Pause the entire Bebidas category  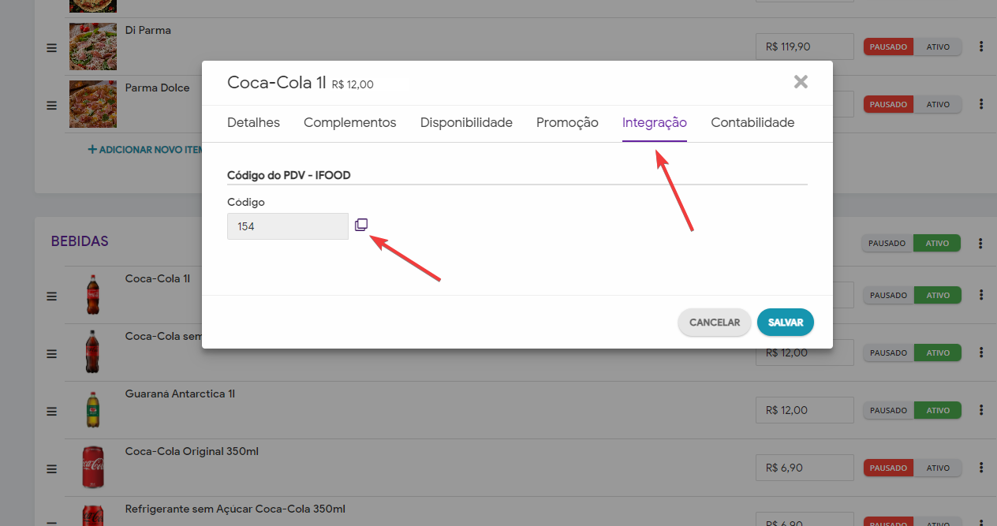887,243
